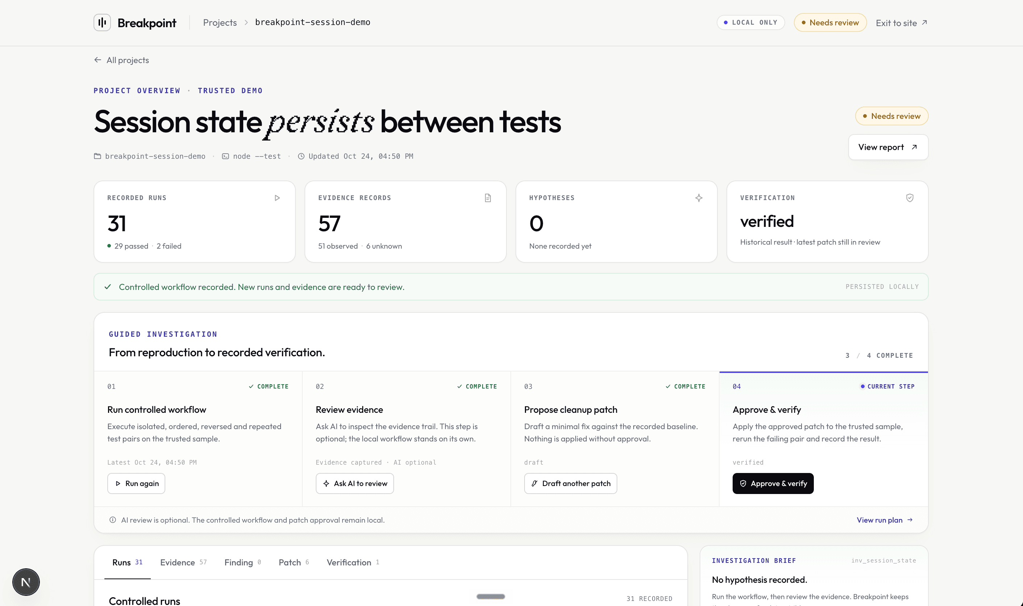This screenshot has height=606, width=1023.
Task: Switch to the Finding tab
Action: pyautogui.click(x=243, y=563)
